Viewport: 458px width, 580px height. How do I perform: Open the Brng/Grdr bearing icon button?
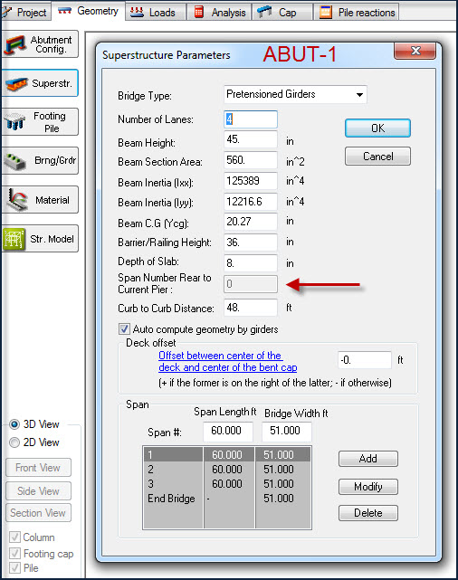[x=40, y=160]
